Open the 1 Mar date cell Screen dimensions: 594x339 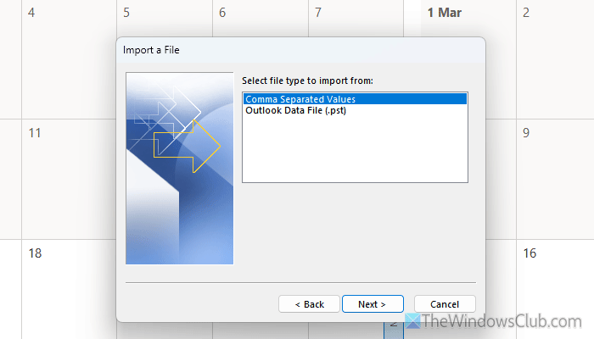click(445, 13)
